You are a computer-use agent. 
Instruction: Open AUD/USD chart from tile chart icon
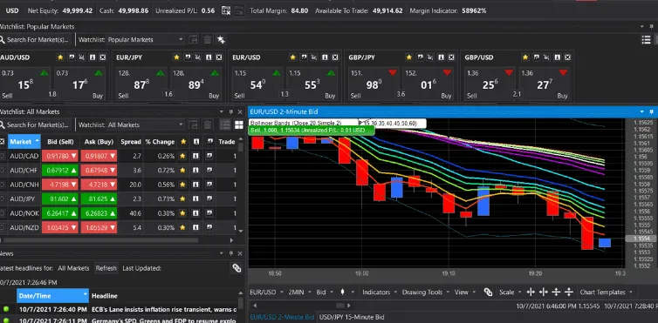point(72,57)
